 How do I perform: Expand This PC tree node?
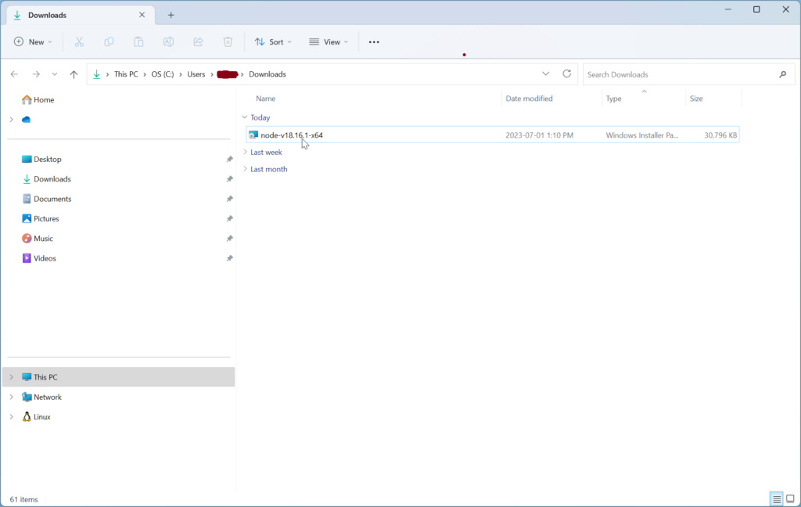(11, 377)
